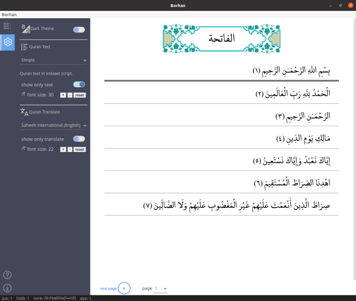Click the next page arrow circle
Screen dimensions: 356x301
124,288
